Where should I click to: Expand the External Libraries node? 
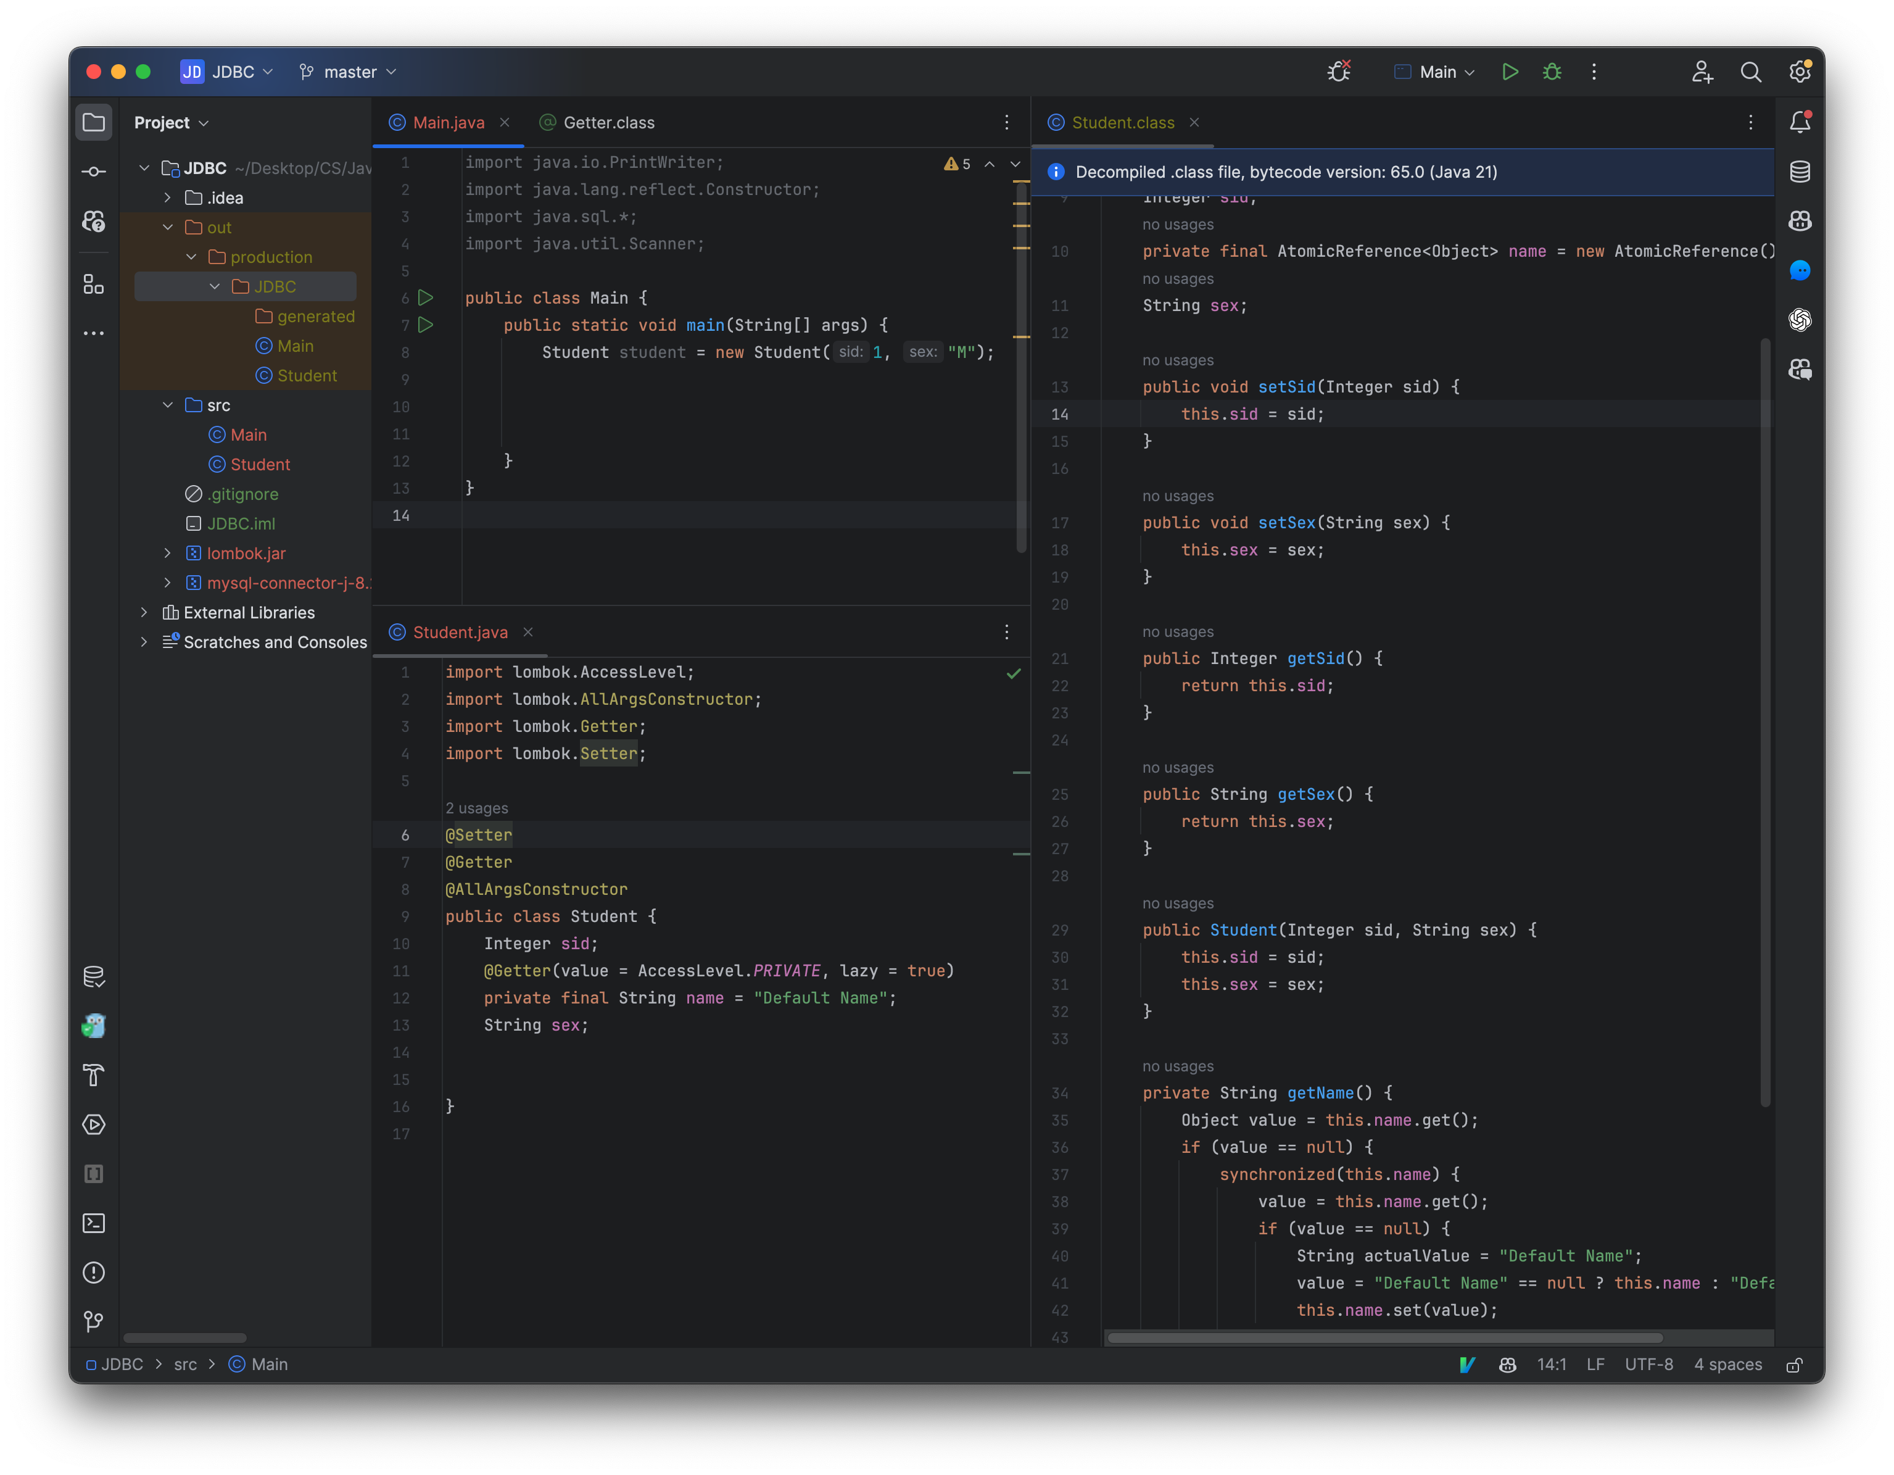[x=144, y=613]
